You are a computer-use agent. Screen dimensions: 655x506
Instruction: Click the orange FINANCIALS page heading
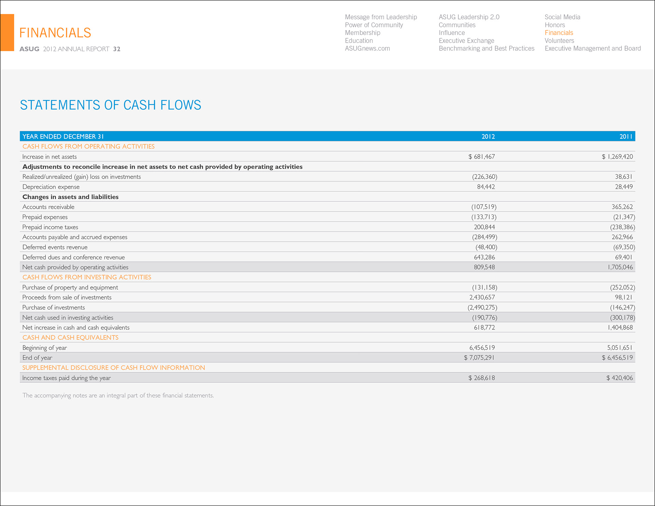(55, 33)
